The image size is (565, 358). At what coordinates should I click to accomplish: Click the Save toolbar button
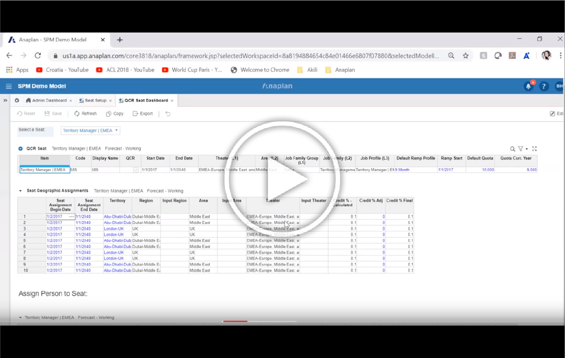pos(53,114)
